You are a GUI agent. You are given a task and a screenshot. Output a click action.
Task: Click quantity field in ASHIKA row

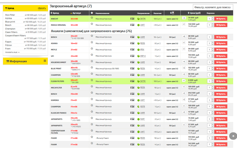209,43
